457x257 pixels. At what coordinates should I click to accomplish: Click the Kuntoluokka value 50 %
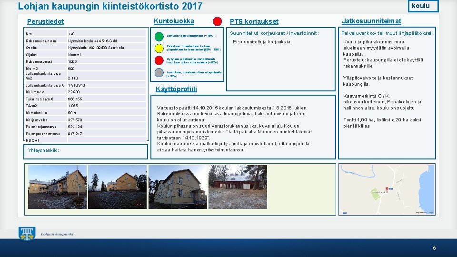(72, 113)
